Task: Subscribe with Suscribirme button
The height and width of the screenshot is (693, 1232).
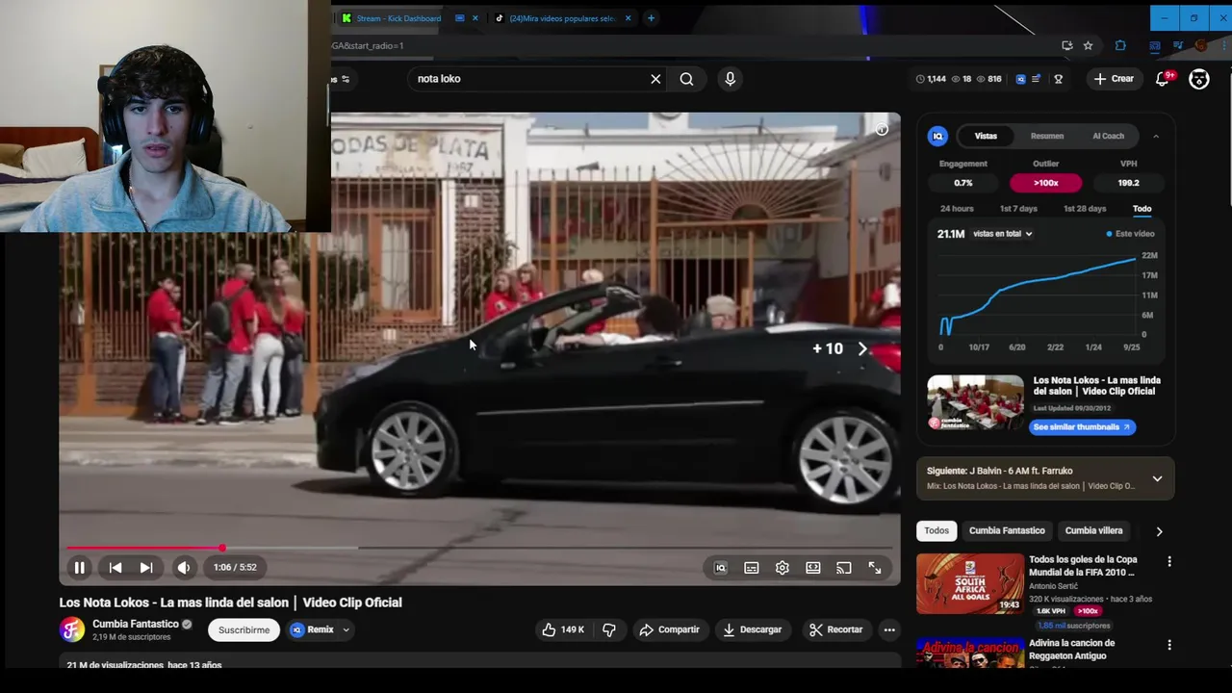Action: click(244, 629)
